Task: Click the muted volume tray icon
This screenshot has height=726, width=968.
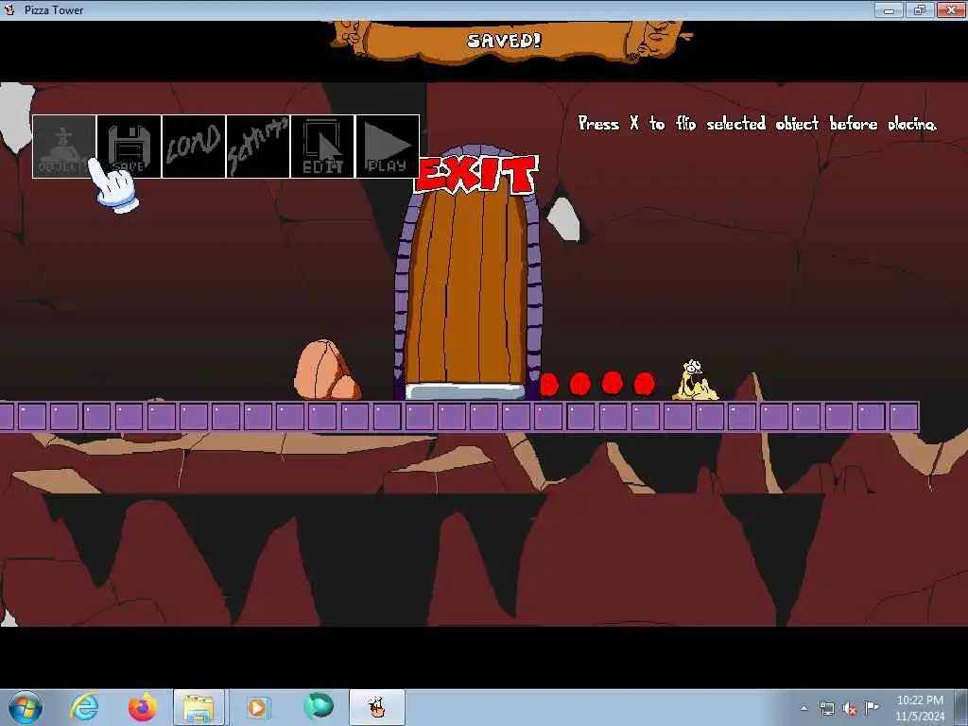Action: tap(850, 708)
